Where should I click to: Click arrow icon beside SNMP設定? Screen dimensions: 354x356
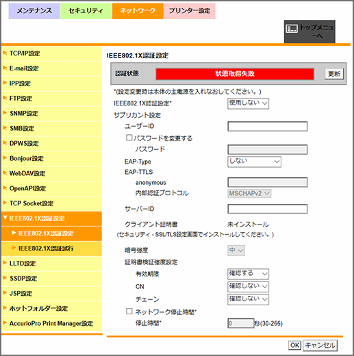(x=5, y=113)
